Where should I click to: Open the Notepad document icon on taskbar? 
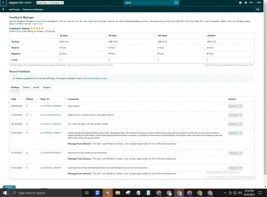pos(138,193)
